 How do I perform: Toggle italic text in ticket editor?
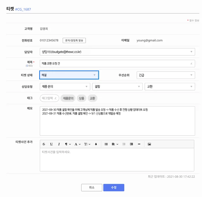point(59,144)
